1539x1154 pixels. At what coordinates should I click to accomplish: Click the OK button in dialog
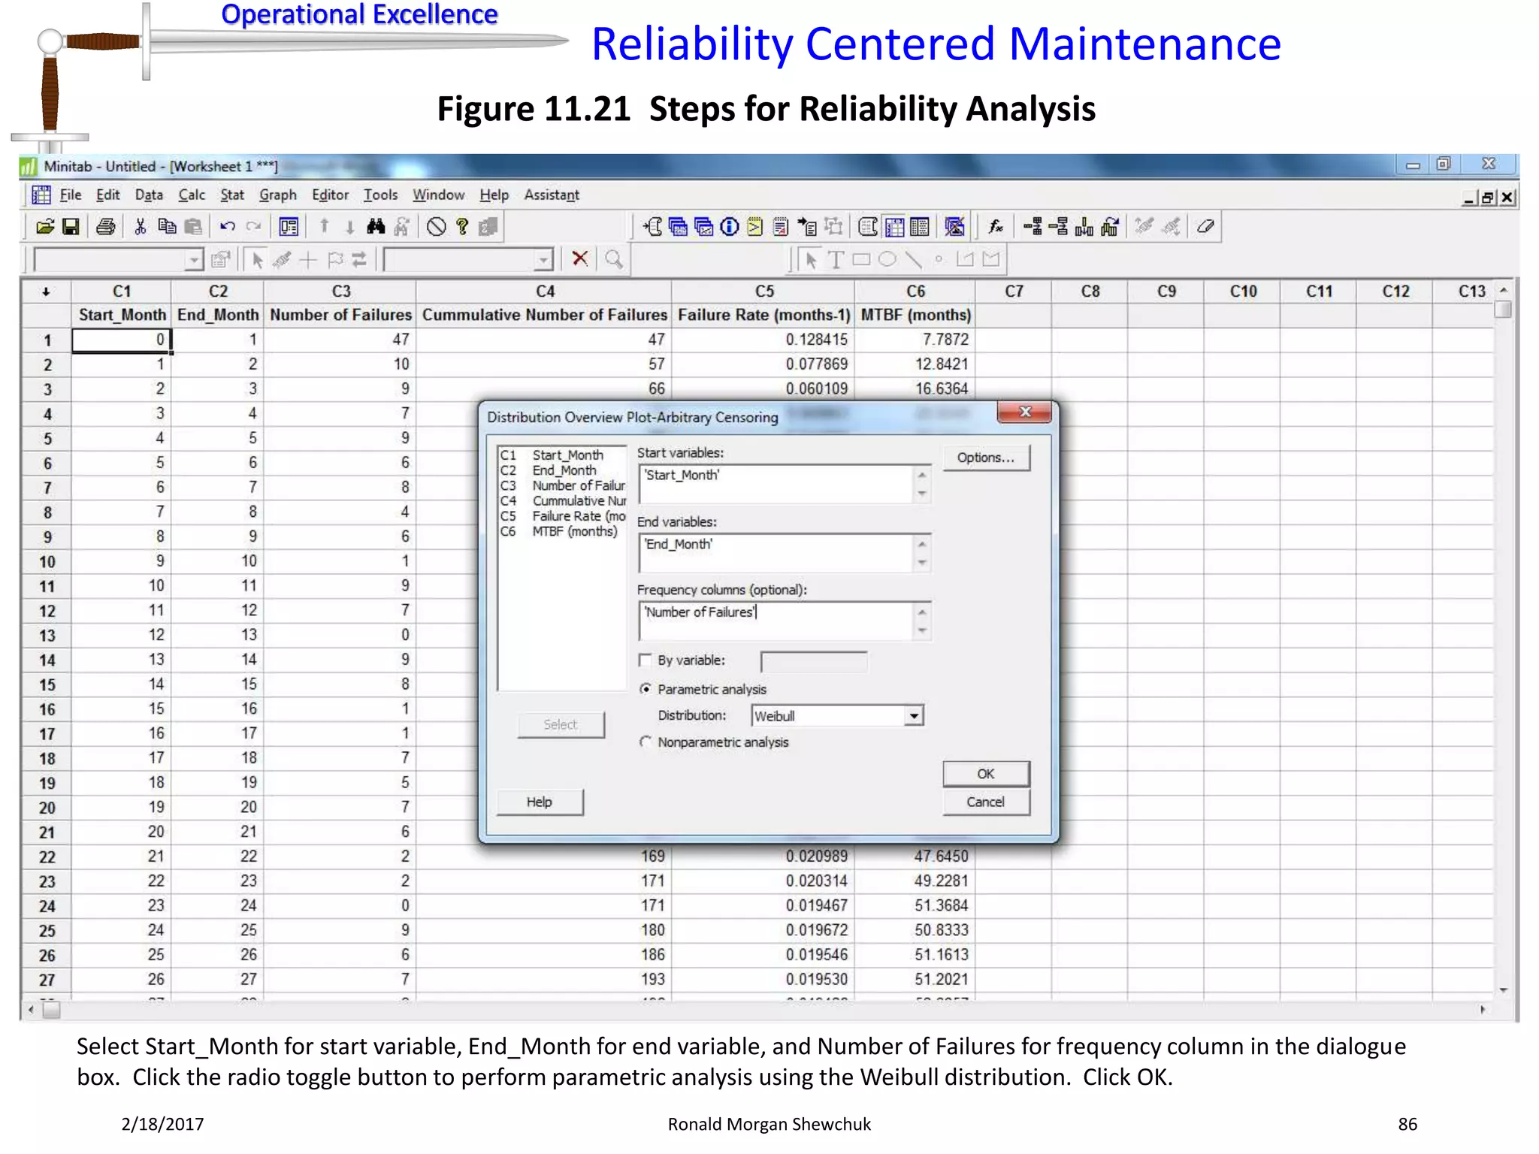tap(986, 774)
